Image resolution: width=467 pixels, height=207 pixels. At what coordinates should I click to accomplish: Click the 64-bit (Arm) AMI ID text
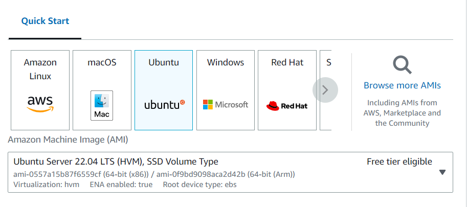226,174
